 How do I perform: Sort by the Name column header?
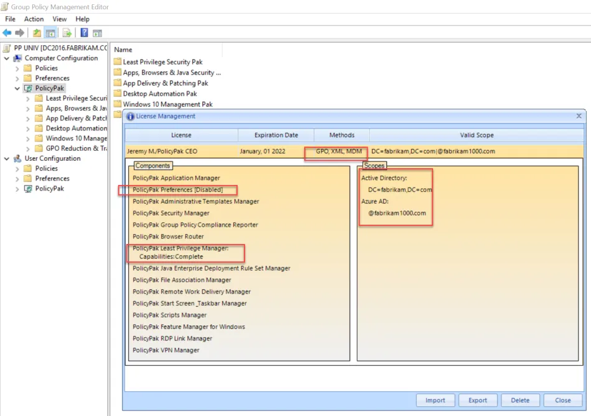click(168, 50)
